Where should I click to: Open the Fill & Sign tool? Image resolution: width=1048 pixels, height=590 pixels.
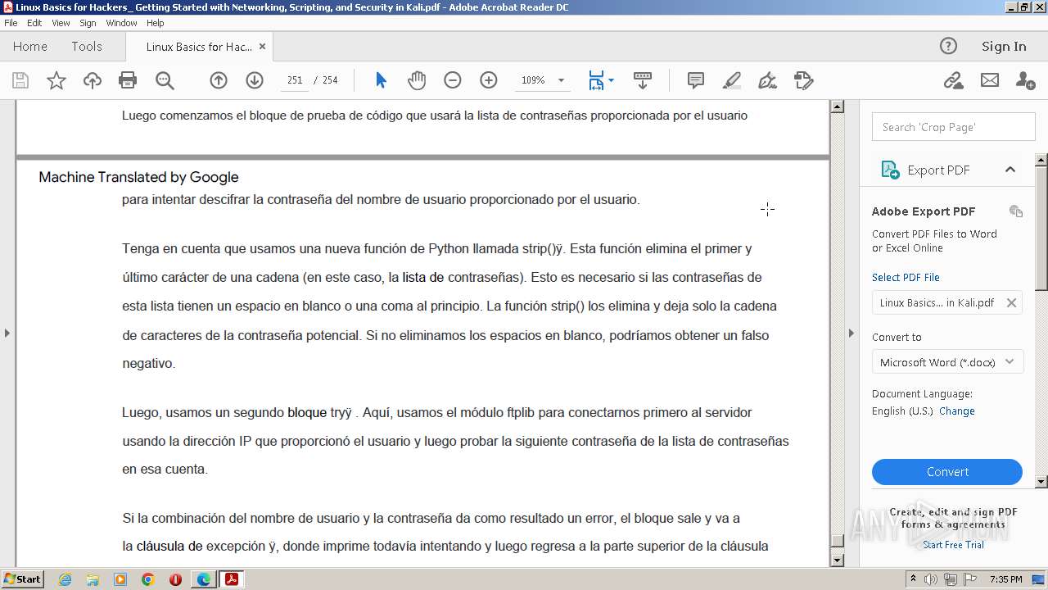(x=768, y=80)
